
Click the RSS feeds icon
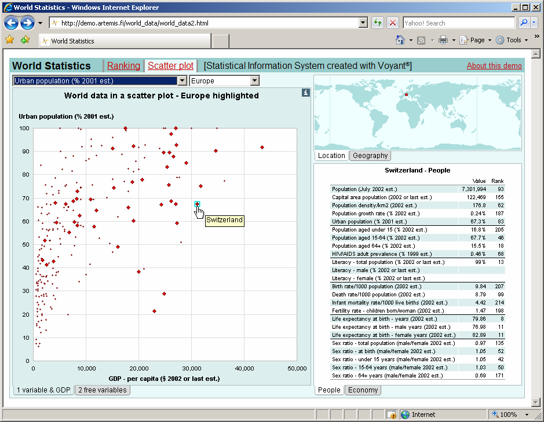[x=421, y=40]
